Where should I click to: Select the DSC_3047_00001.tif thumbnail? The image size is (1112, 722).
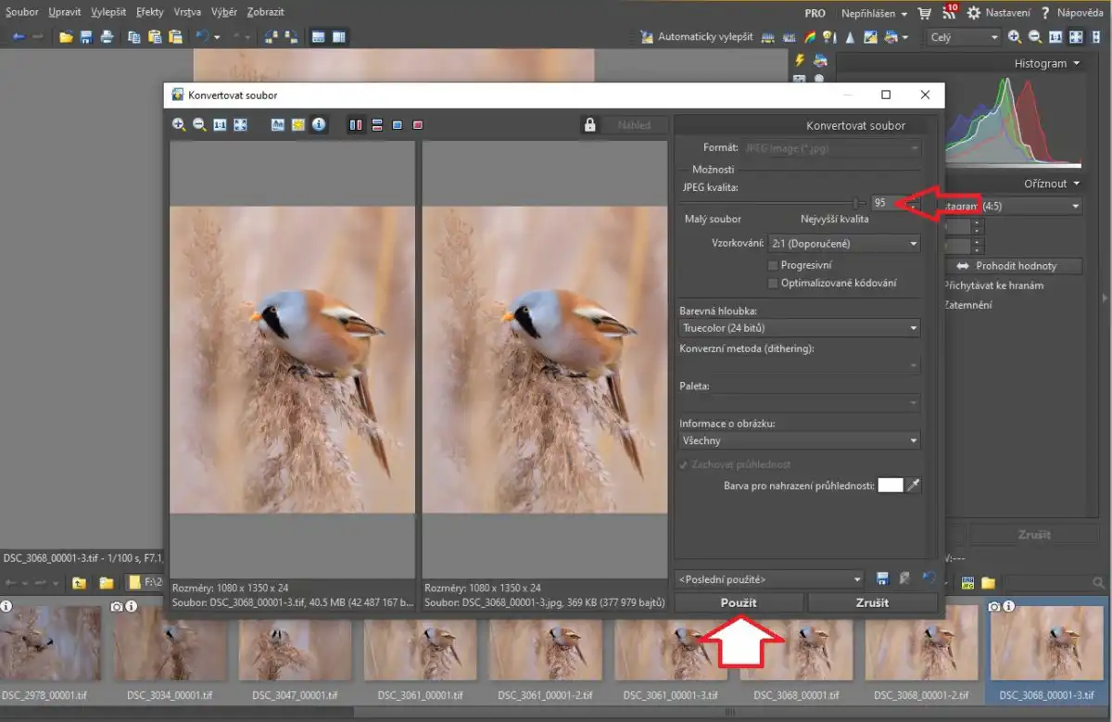pos(295,650)
